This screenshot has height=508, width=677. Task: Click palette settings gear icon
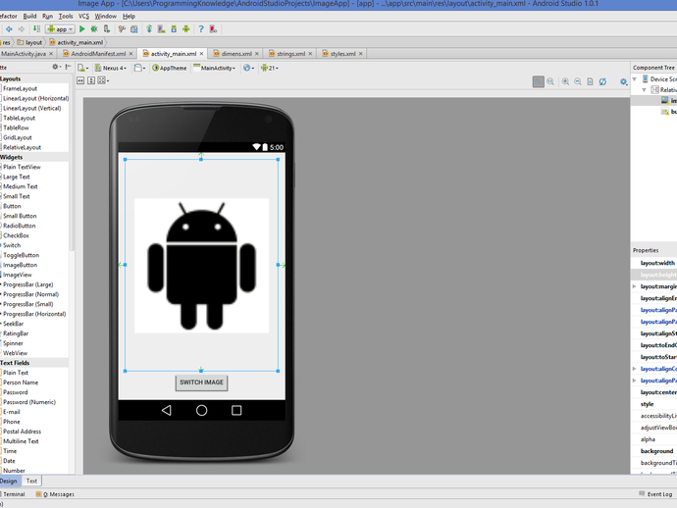pos(56,67)
